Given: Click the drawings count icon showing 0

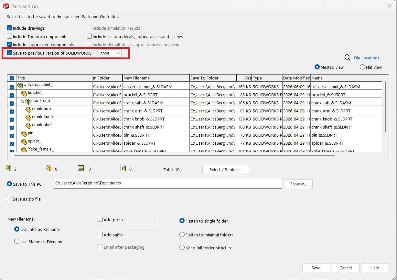Looking at the screenshot, I should coord(81,168).
